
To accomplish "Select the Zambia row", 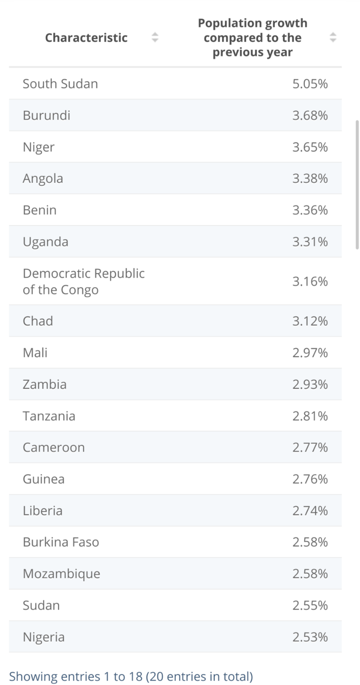I will (175, 384).
